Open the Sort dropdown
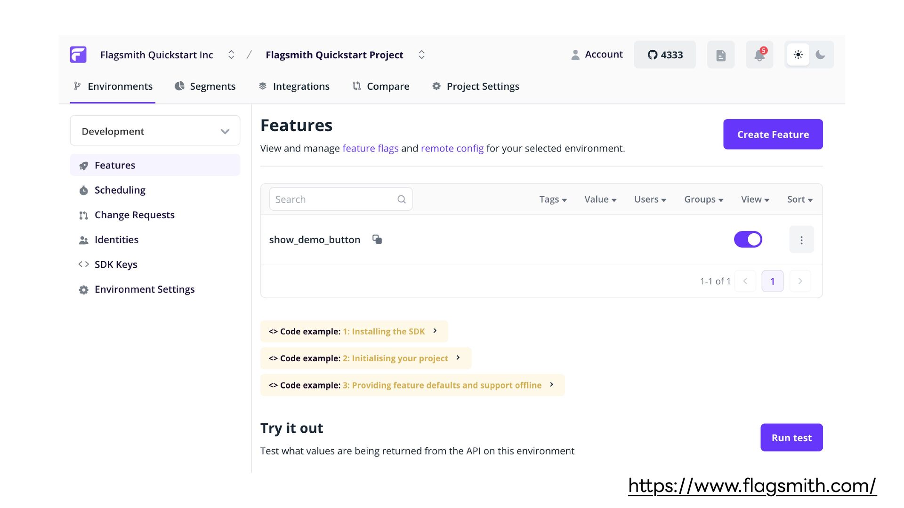904x508 pixels. [800, 199]
